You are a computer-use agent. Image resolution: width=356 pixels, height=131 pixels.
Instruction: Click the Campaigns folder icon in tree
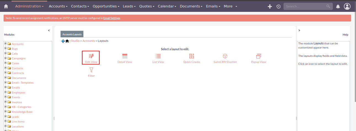click(9, 58)
